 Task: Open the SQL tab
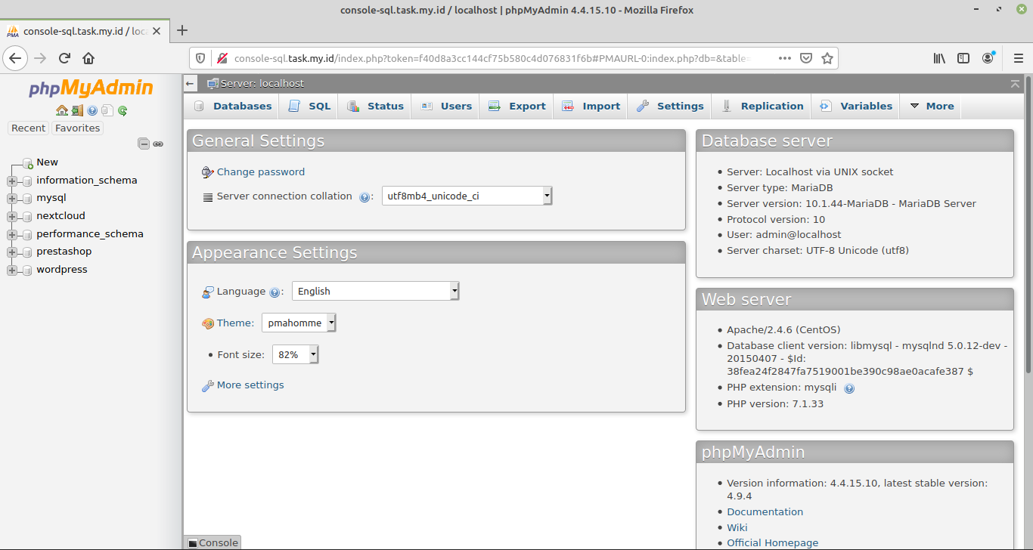(309, 107)
